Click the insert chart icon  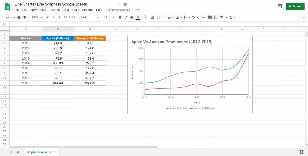click(x=216, y=17)
